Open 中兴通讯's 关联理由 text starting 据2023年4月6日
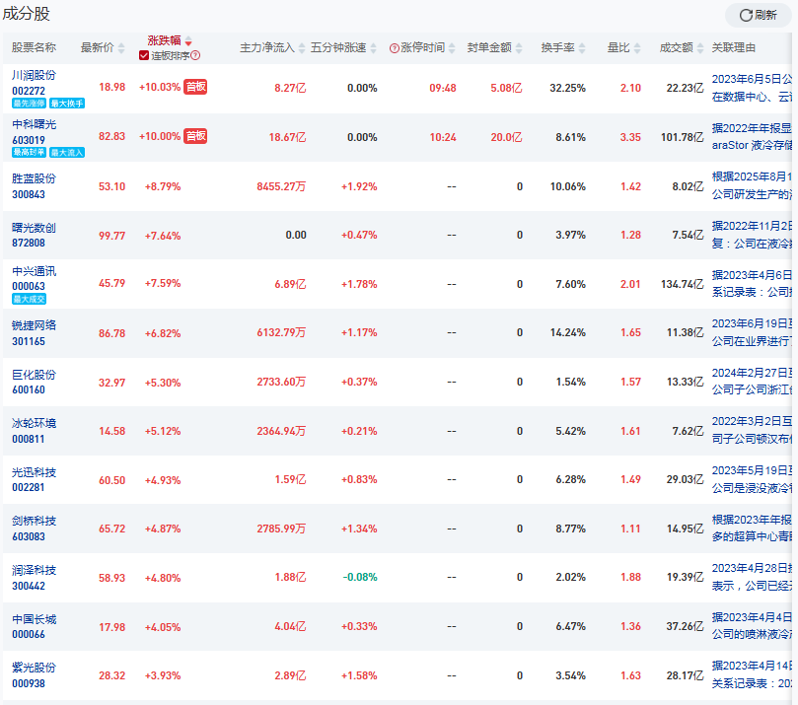 click(x=752, y=283)
